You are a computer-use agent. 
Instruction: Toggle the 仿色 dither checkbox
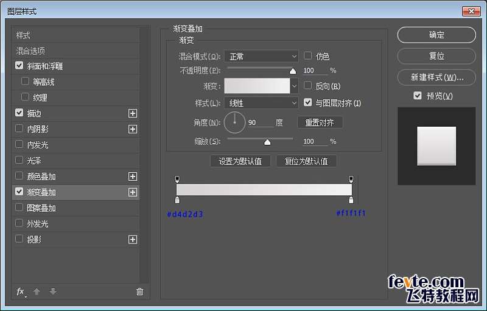307,55
